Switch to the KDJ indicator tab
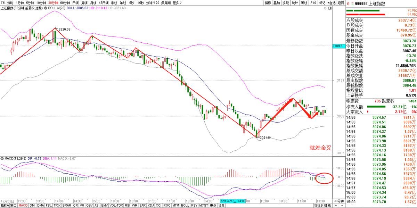417x208 pixels. click(151, 205)
